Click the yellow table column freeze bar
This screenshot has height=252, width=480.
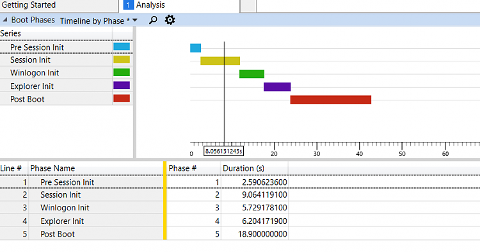(x=165, y=201)
